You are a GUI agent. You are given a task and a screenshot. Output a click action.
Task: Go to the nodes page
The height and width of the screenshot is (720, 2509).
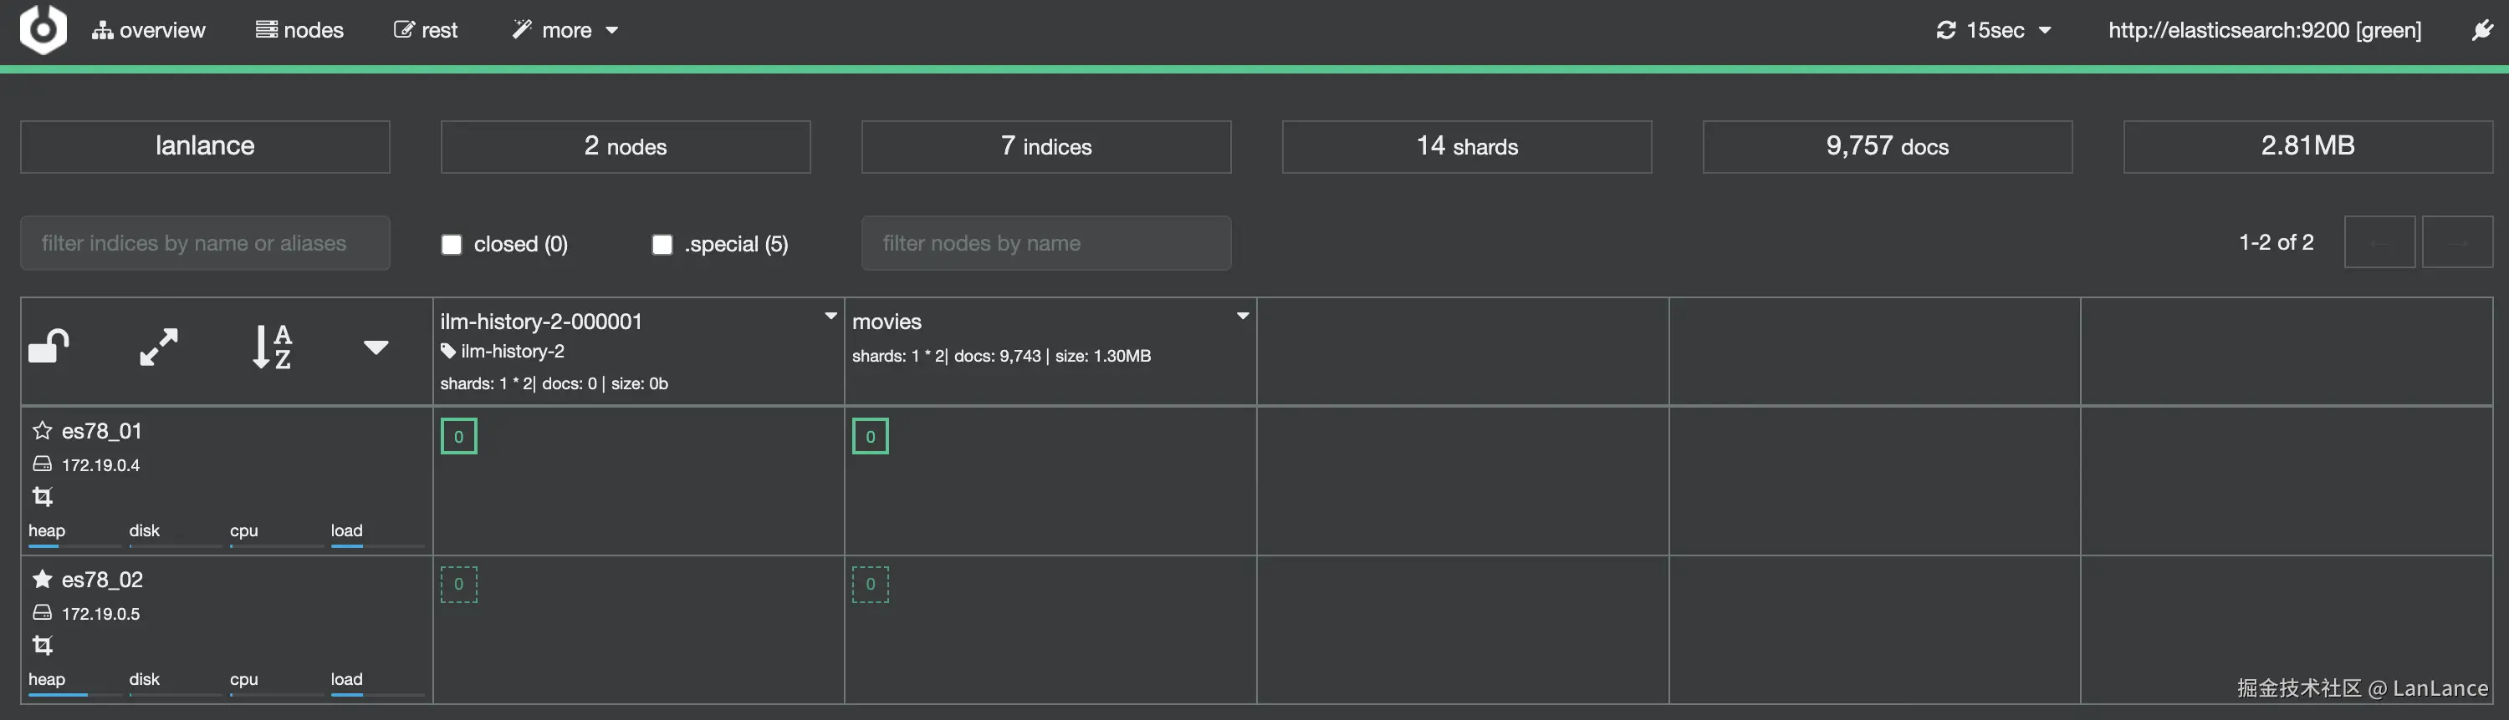[300, 30]
